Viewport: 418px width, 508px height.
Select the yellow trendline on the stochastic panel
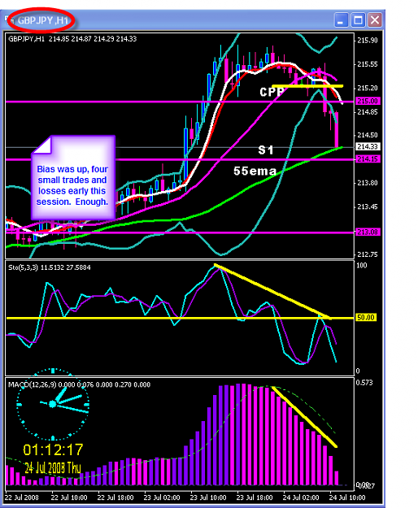point(272,292)
